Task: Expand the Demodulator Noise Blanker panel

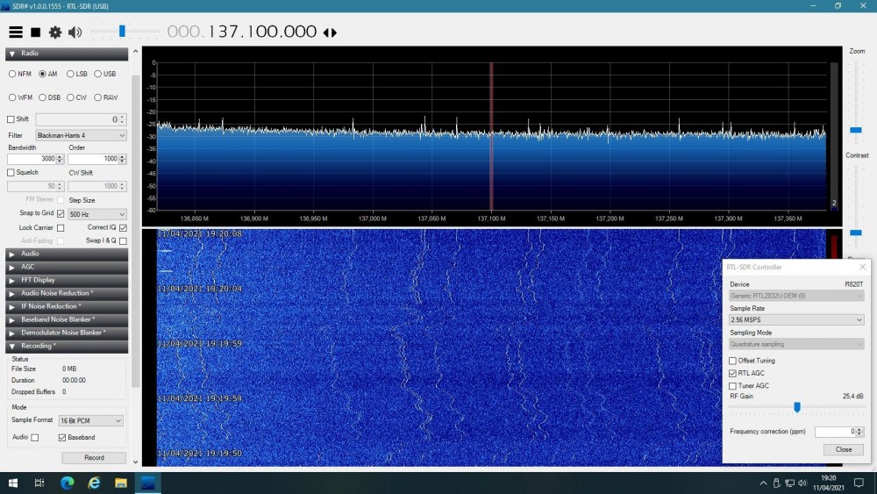Action: click(x=67, y=333)
